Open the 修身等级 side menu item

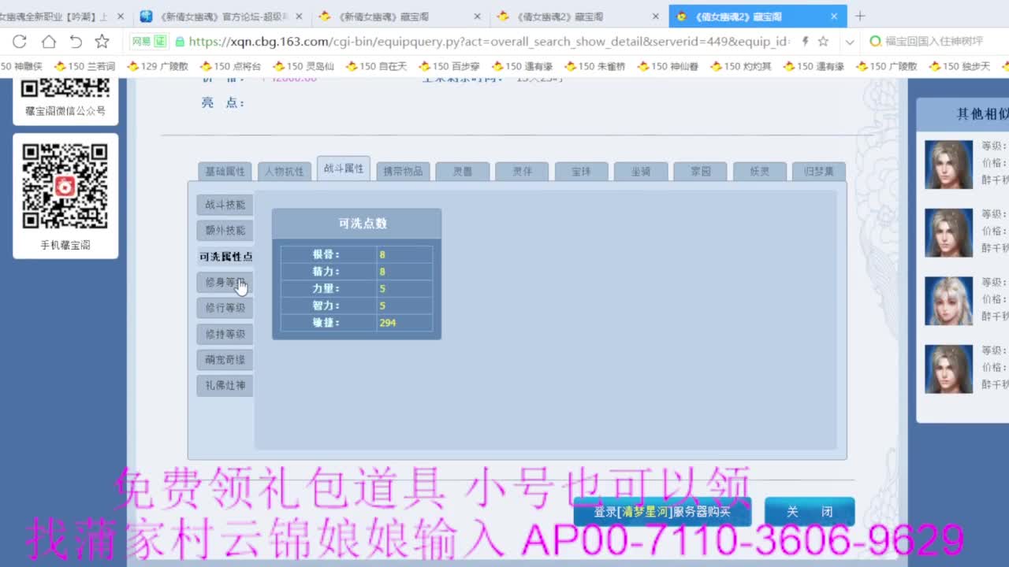225,282
